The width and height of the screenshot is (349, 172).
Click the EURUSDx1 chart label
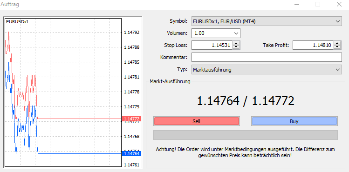(17, 22)
